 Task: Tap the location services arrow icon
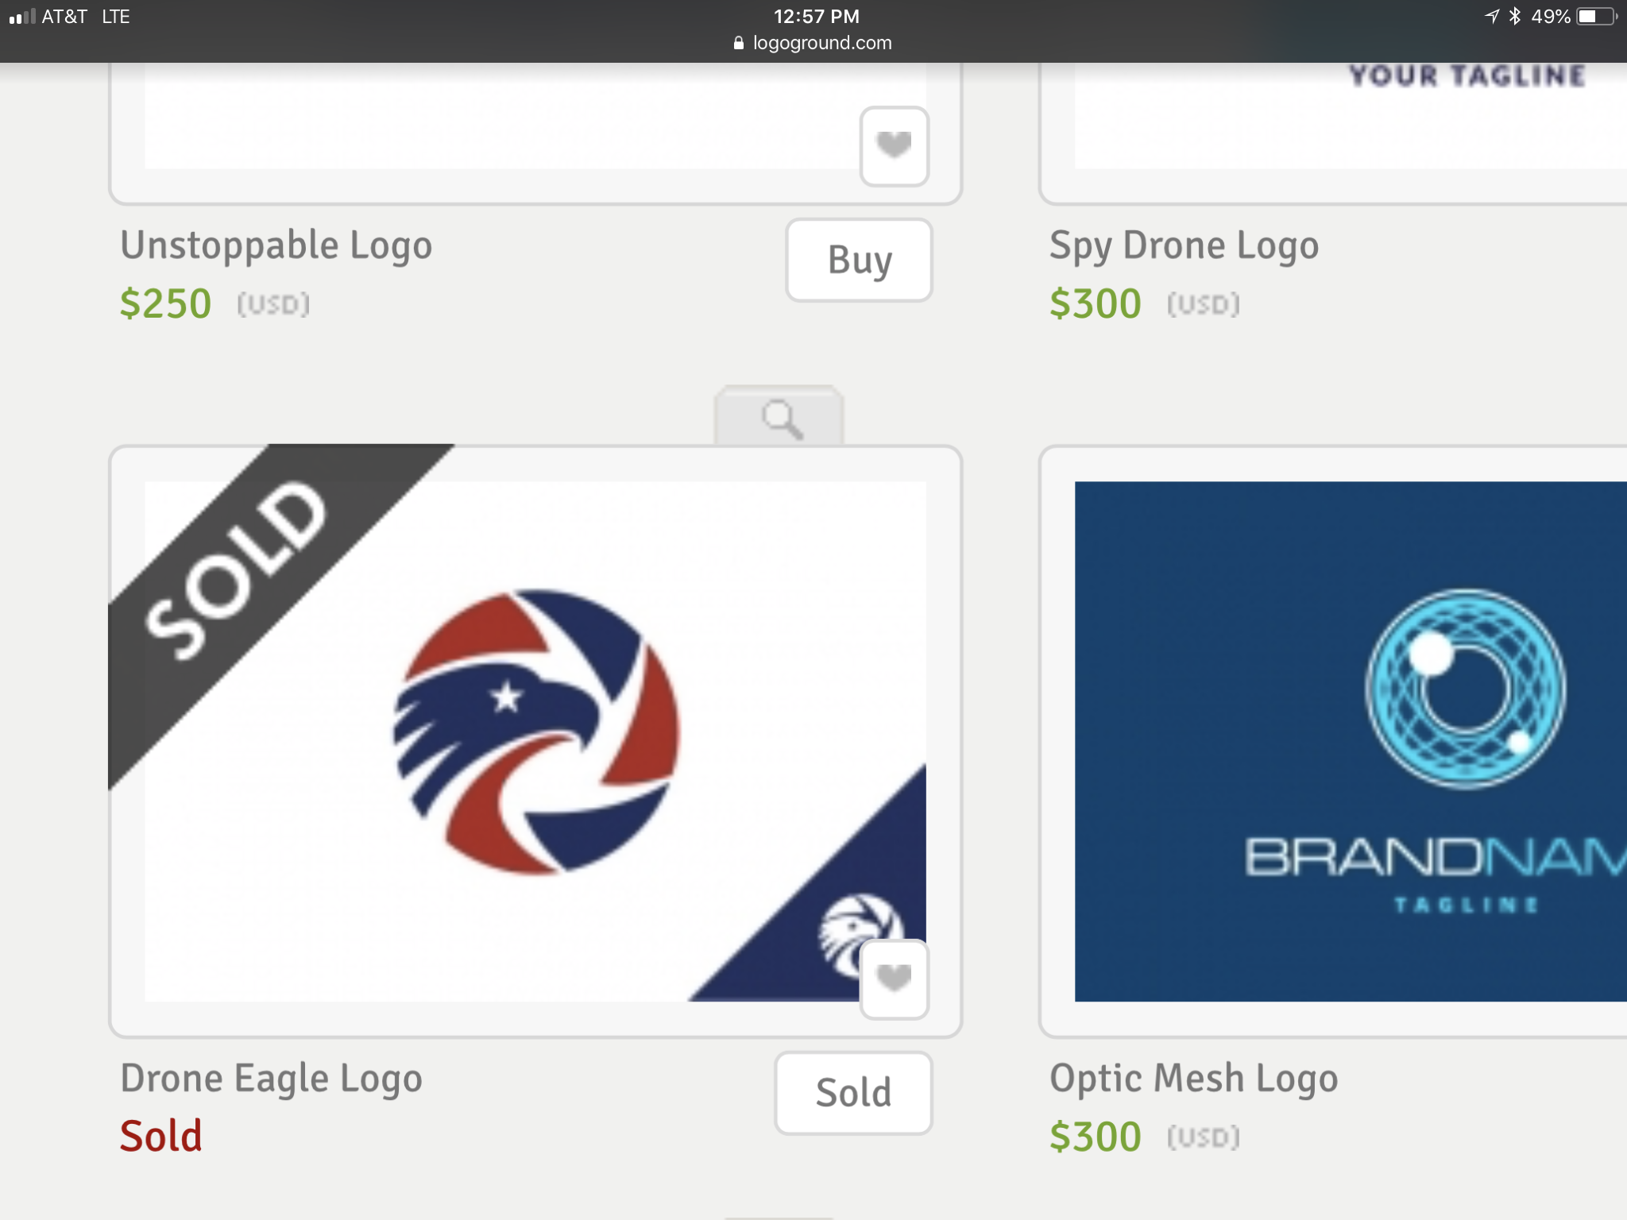1491,17
